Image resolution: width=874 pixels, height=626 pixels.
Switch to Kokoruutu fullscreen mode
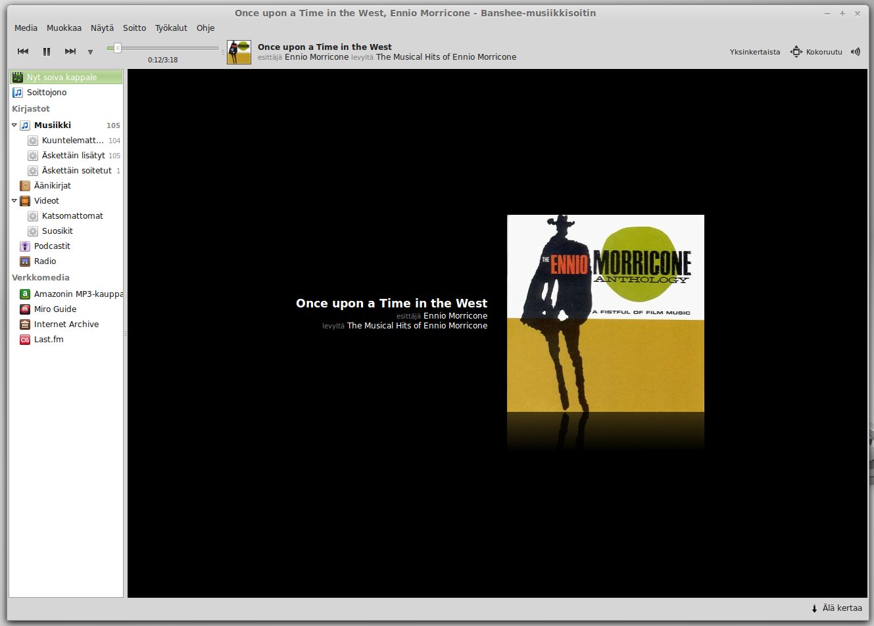(816, 52)
